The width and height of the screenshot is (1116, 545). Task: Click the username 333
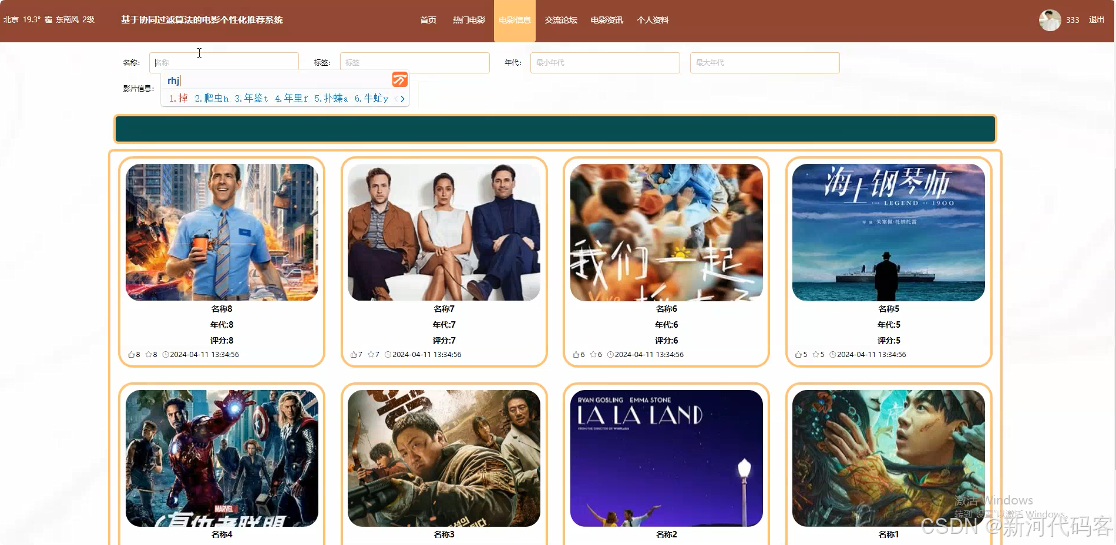pos(1073,20)
